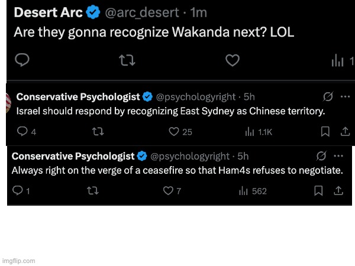Image resolution: width=355 pixels, height=266 pixels.
Task: View analytics of the Wakanda tweet
Action: click(337, 60)
